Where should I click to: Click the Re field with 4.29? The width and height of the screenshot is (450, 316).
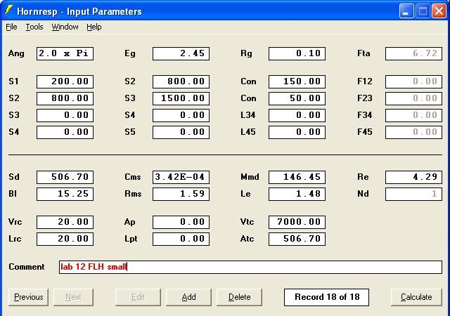[413, 177]
